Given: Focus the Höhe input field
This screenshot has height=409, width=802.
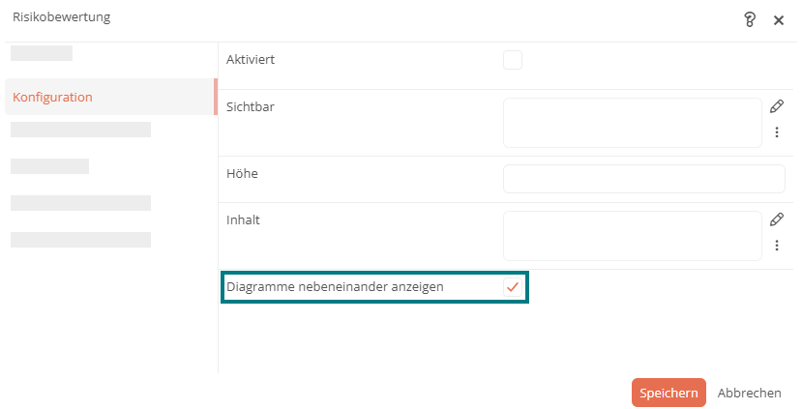Looking at the screenshot, I should coord(644,179).
